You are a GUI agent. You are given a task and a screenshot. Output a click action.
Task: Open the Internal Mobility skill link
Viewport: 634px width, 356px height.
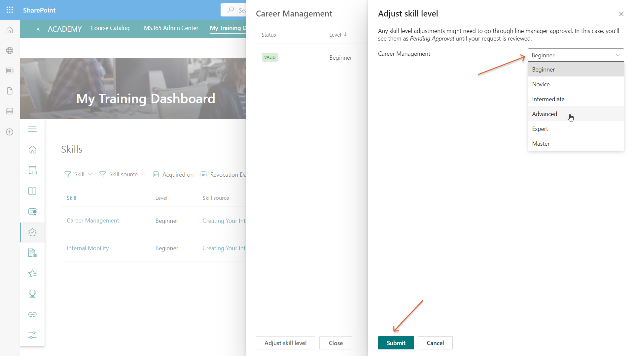(88, 248)
